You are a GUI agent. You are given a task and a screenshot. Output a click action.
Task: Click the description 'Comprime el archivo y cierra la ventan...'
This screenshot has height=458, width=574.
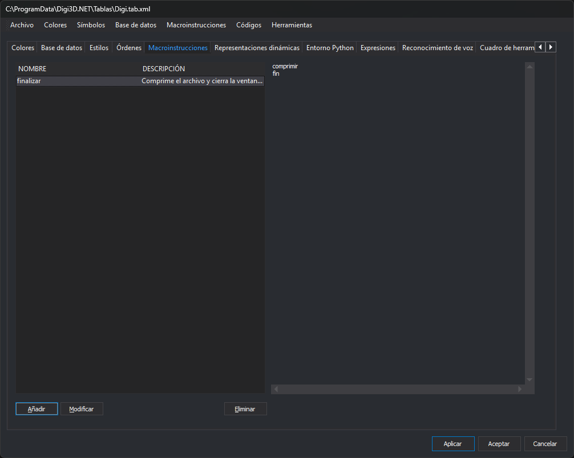pyautogui.click(x=202, y=81)
